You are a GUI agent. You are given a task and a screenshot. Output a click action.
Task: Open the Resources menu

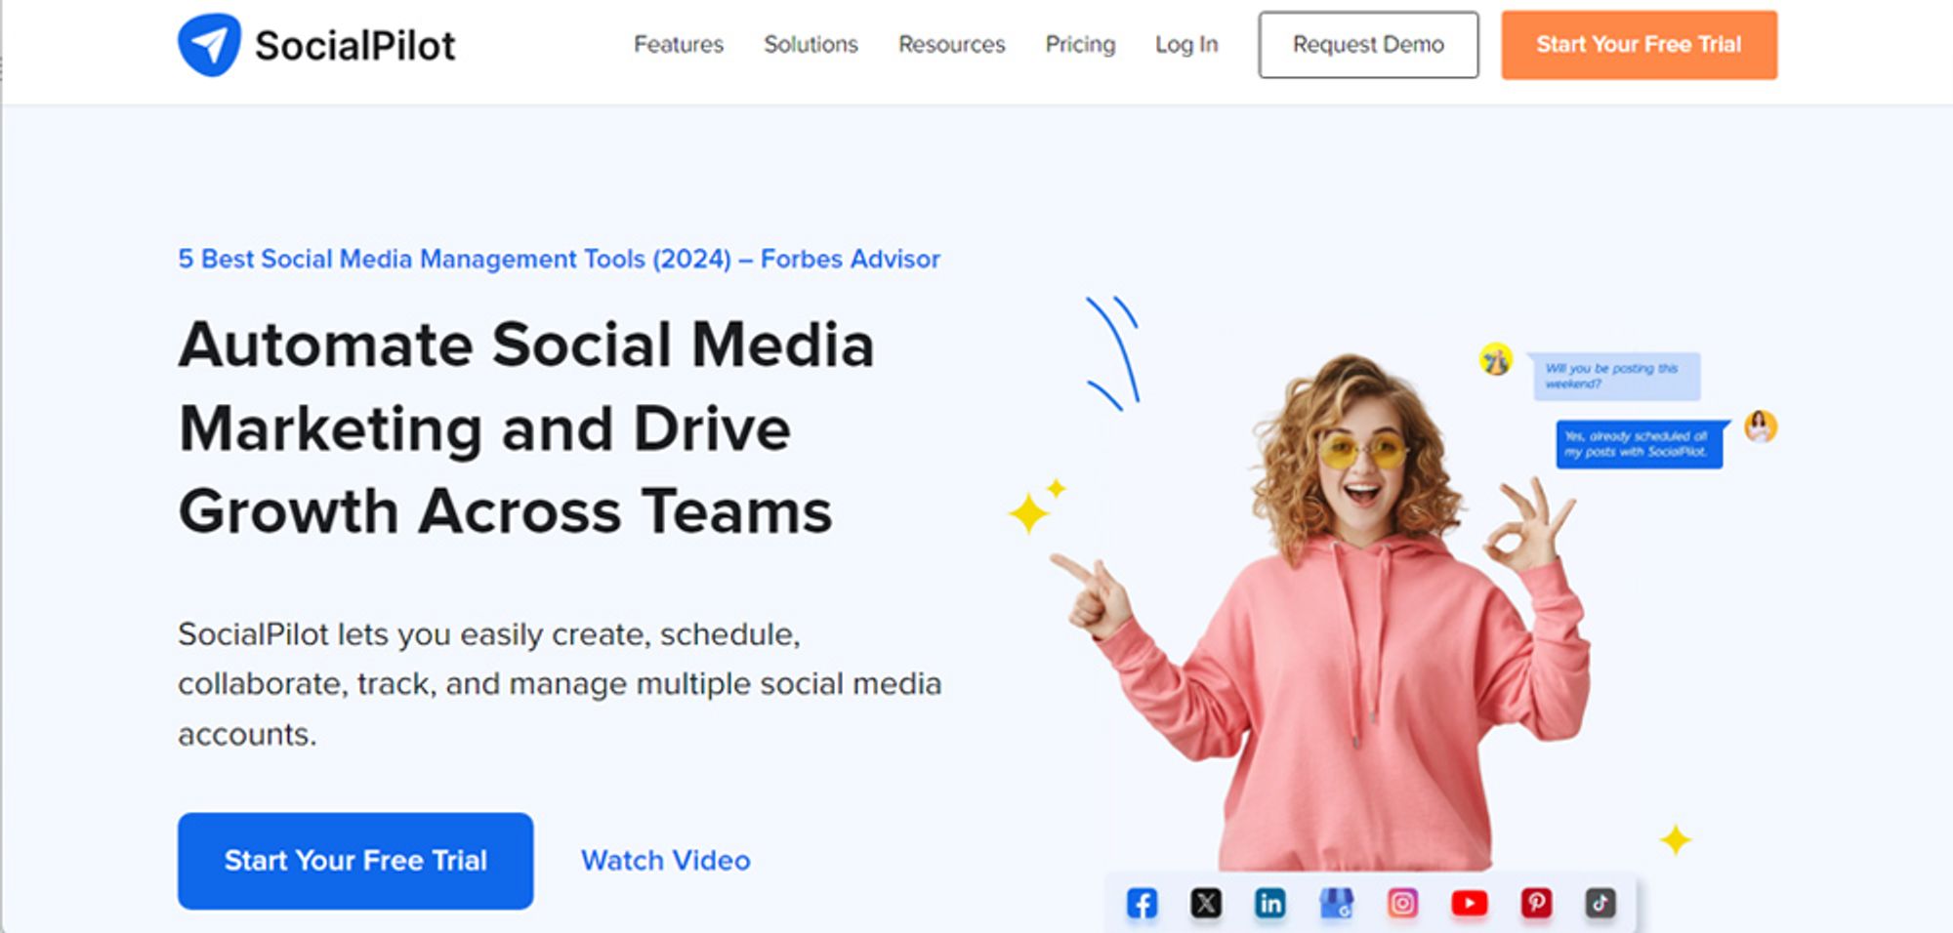952,45
